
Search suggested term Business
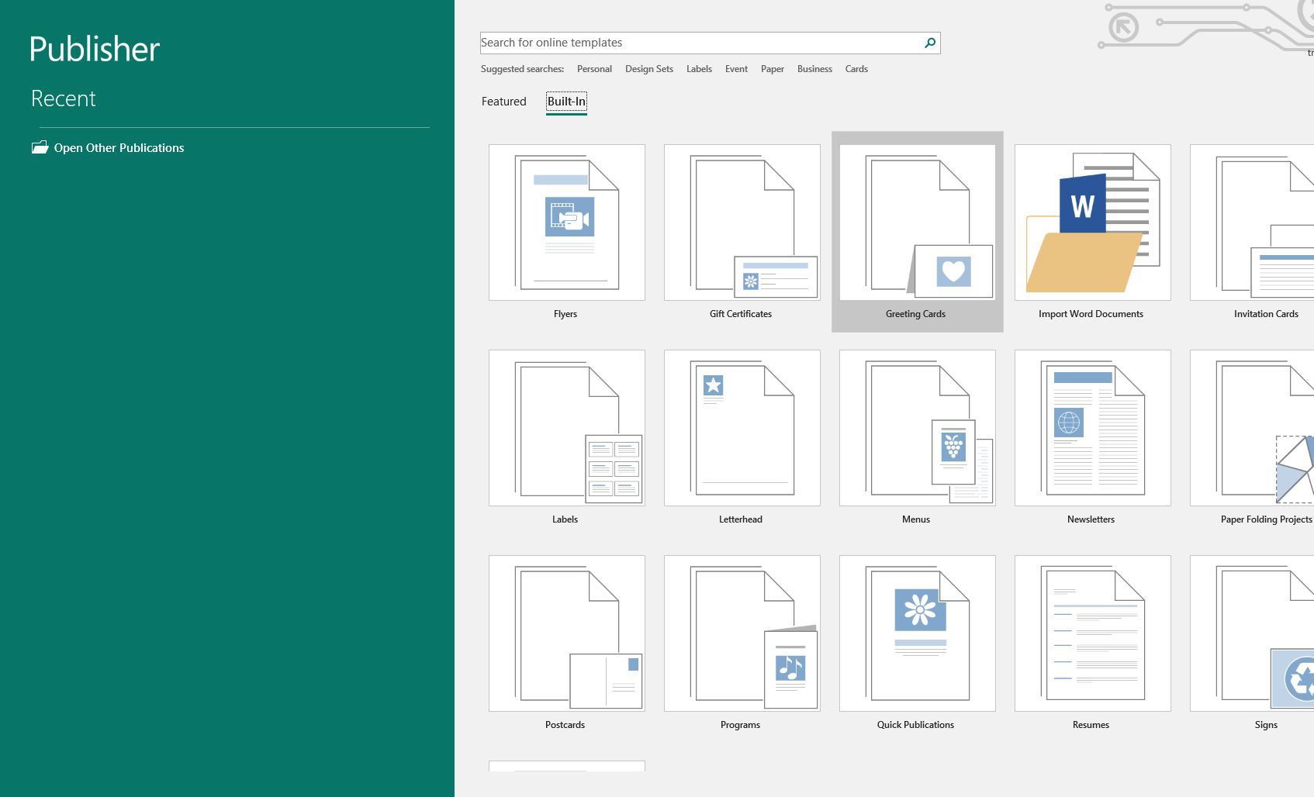tap(814, 69)
